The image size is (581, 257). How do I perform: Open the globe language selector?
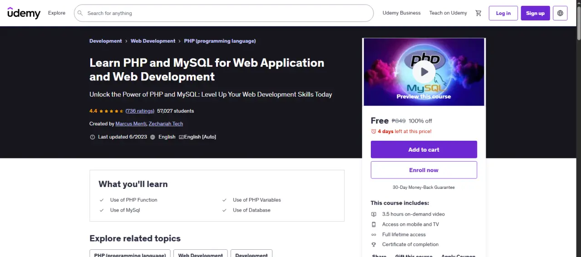tap(560, 13)
